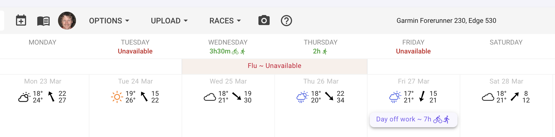Viewport: 555px width, 137px height.
Task: Click the cloud icon on Saturday
Action: (488, 97)
